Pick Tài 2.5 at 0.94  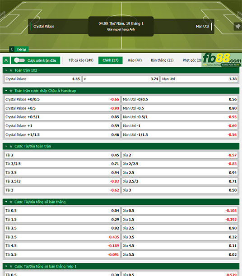[x=62, y=173]
